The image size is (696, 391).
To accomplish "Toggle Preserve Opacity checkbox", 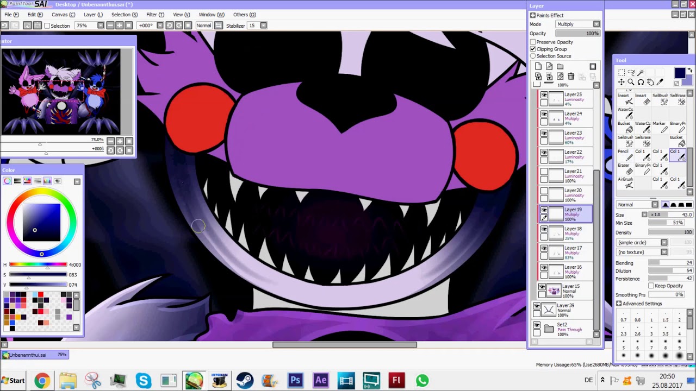I will [x=533, y=42].
